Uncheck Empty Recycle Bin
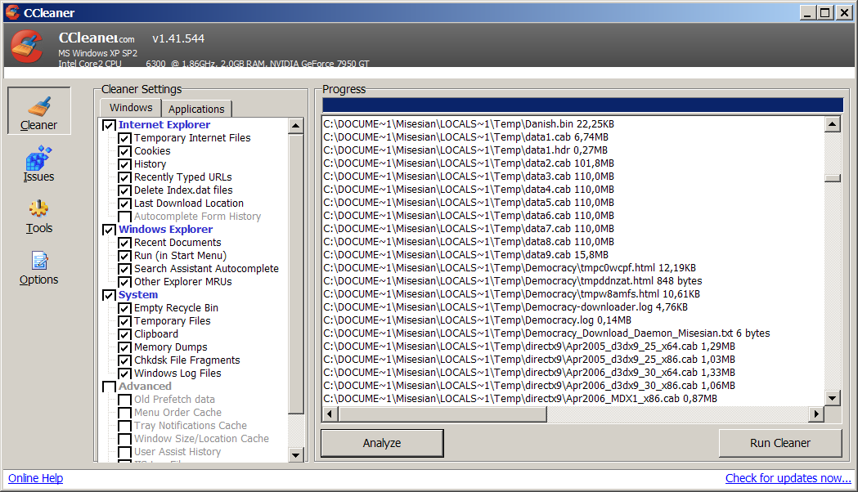The width and height of the screenshot is (858, 492). [125, 308]
